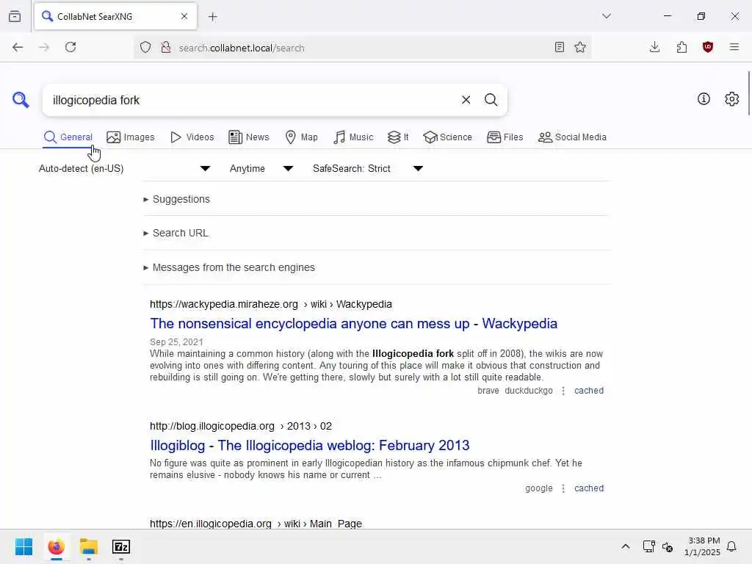Open File Explorer from taskbar
The width and height of the screenshot is (752, 564).
89,546
